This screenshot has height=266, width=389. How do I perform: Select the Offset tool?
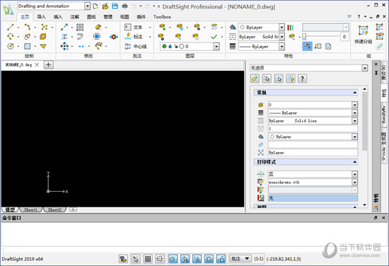pyautogui.click(x=80, y=37)
